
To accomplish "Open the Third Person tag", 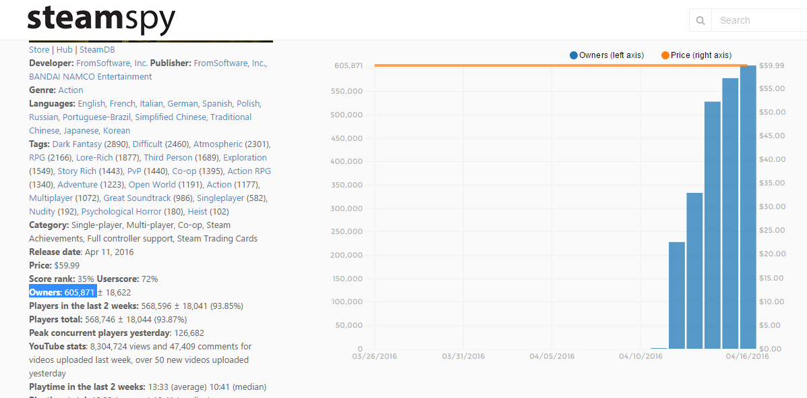I will tap(169, 157).
